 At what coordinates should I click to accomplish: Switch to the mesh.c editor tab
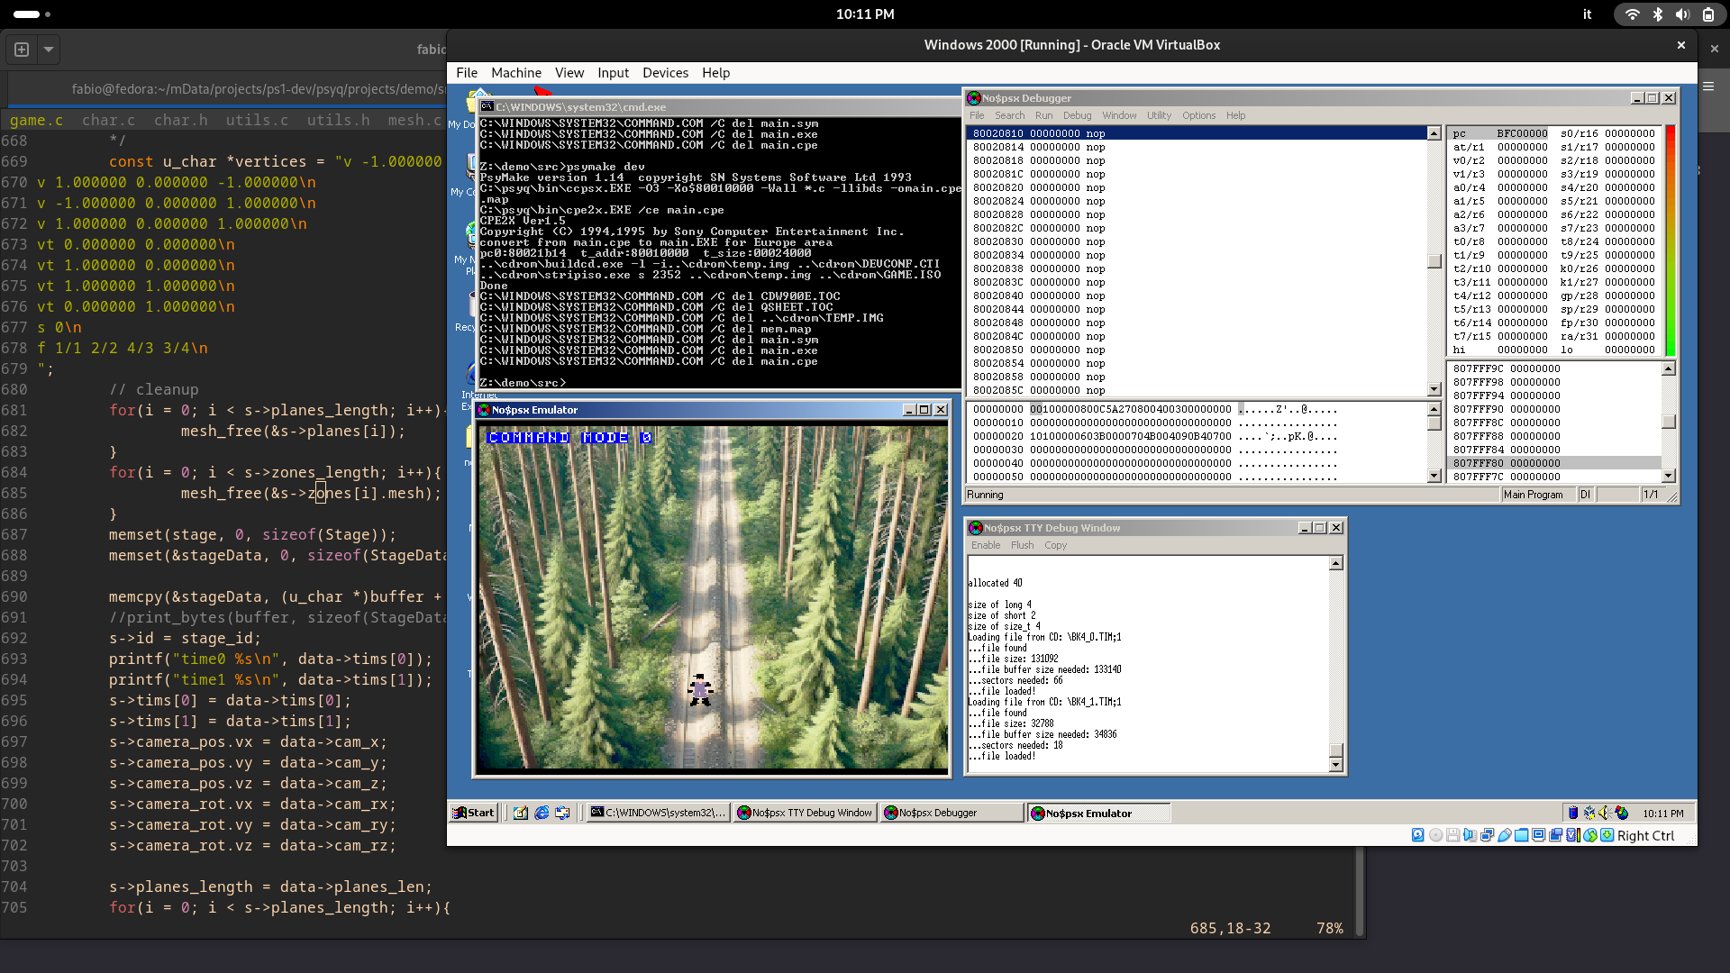(x=414, y=120)
